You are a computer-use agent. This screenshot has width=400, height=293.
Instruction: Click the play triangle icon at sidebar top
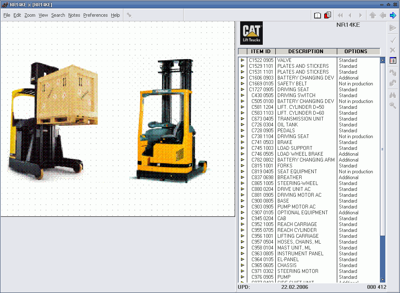[393, 28]
